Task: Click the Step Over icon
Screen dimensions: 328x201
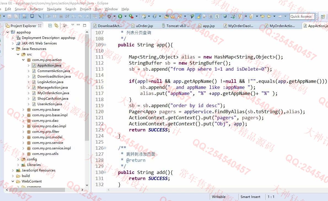Action: (80, 16)
